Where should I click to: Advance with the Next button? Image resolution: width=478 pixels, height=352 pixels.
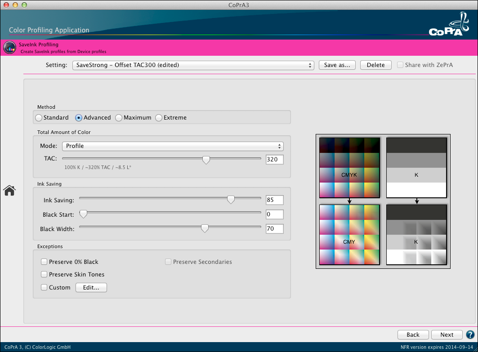447,334
